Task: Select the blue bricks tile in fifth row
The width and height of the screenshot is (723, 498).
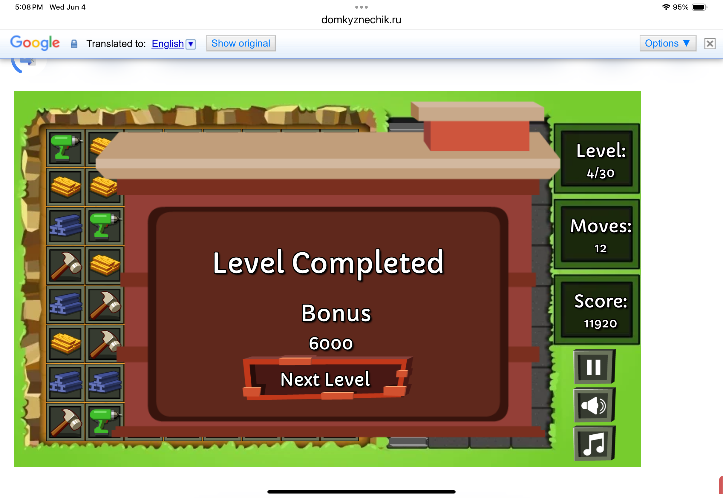Action: (65, 305)
